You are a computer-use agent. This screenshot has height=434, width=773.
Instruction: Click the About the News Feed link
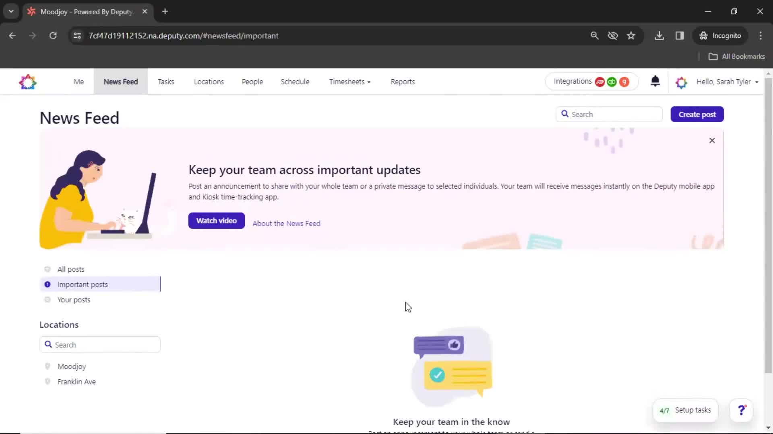(285, 223)
